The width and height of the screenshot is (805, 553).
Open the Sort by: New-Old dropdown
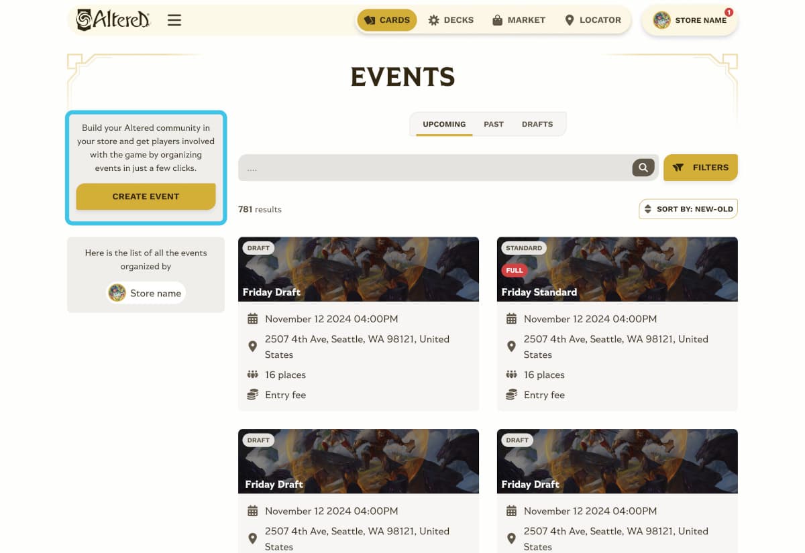click(x=688, y=208)
